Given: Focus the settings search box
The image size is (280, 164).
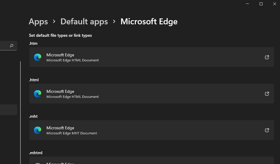Looking at the screenshot, I should click(5, 46).
